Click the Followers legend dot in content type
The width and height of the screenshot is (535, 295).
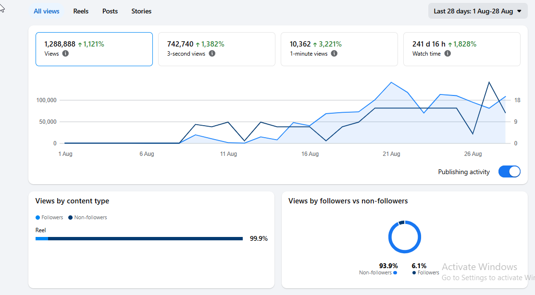37,218
